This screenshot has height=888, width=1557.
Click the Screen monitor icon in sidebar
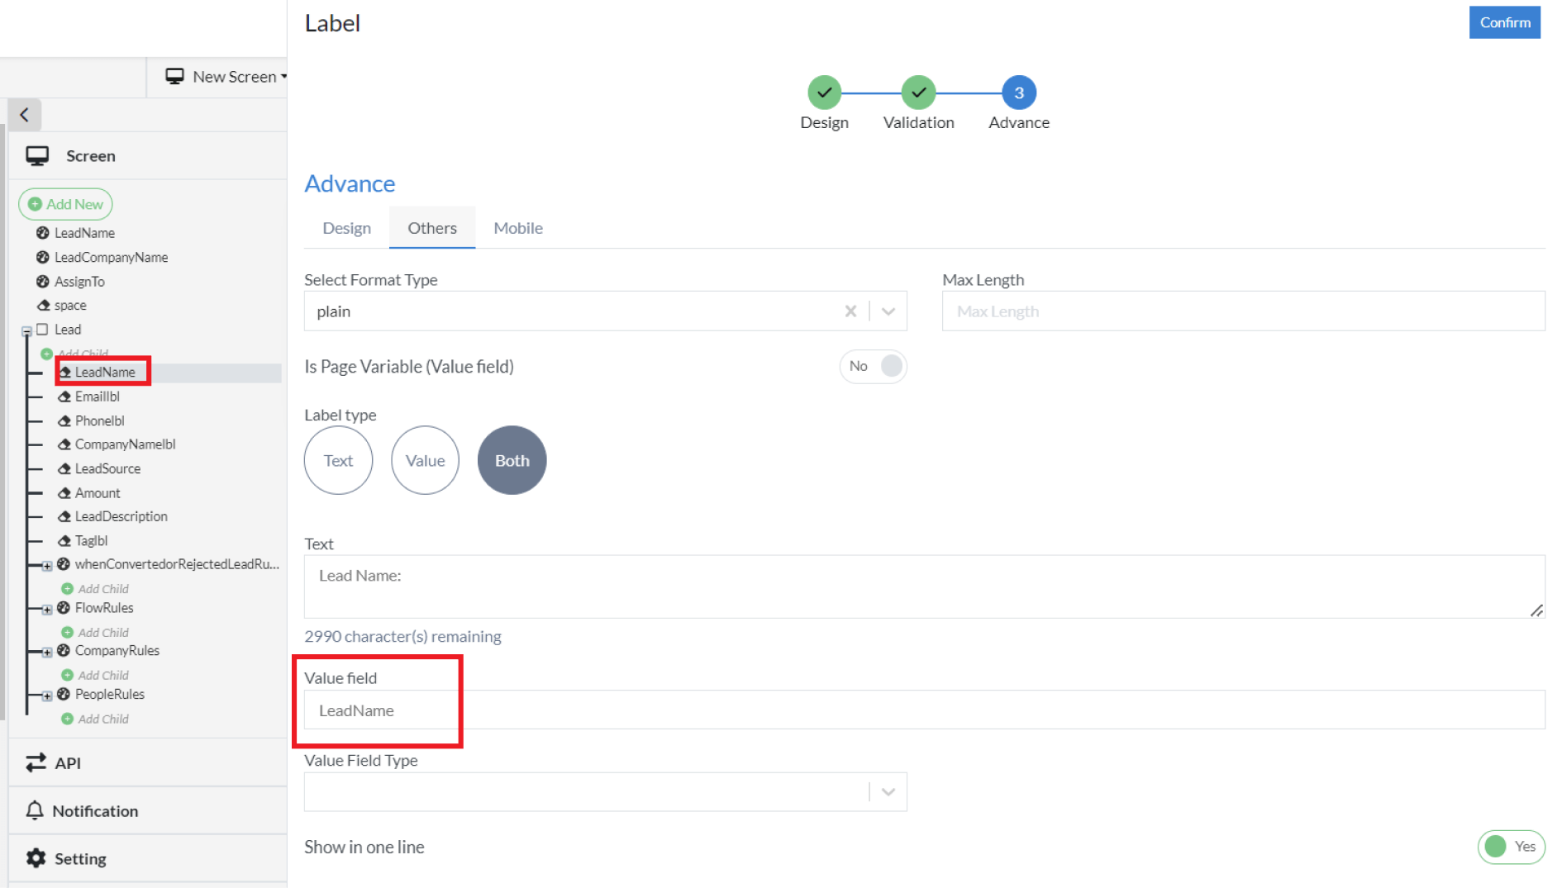[37, 156]
